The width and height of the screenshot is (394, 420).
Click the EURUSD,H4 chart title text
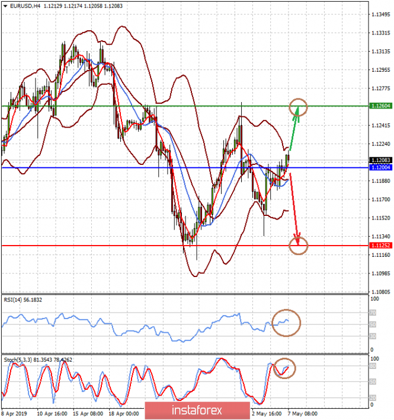23,5
